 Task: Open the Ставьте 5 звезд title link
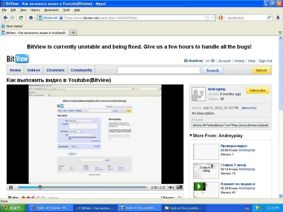click(x=233, y=165)
